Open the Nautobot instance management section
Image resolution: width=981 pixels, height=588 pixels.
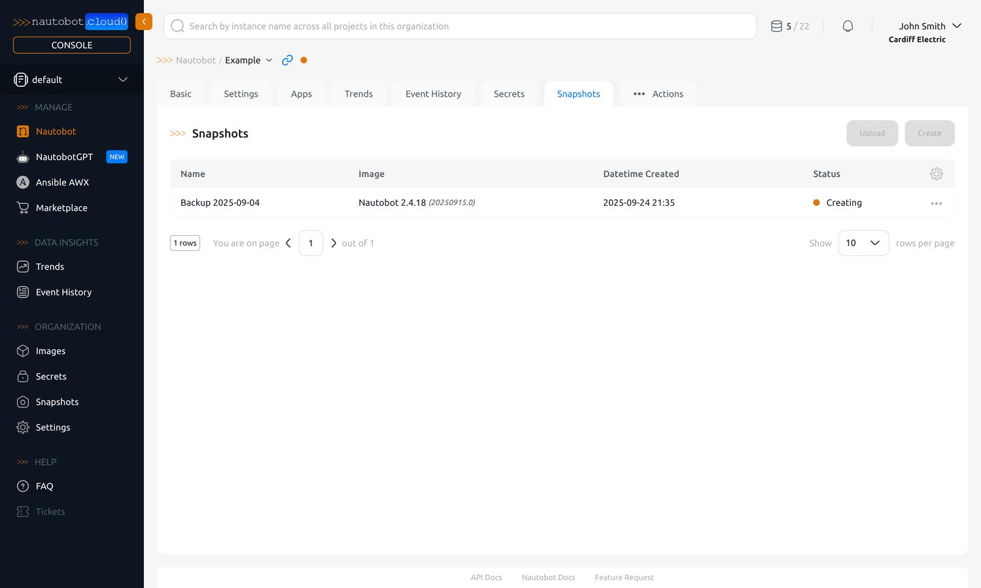coord(56,131)
